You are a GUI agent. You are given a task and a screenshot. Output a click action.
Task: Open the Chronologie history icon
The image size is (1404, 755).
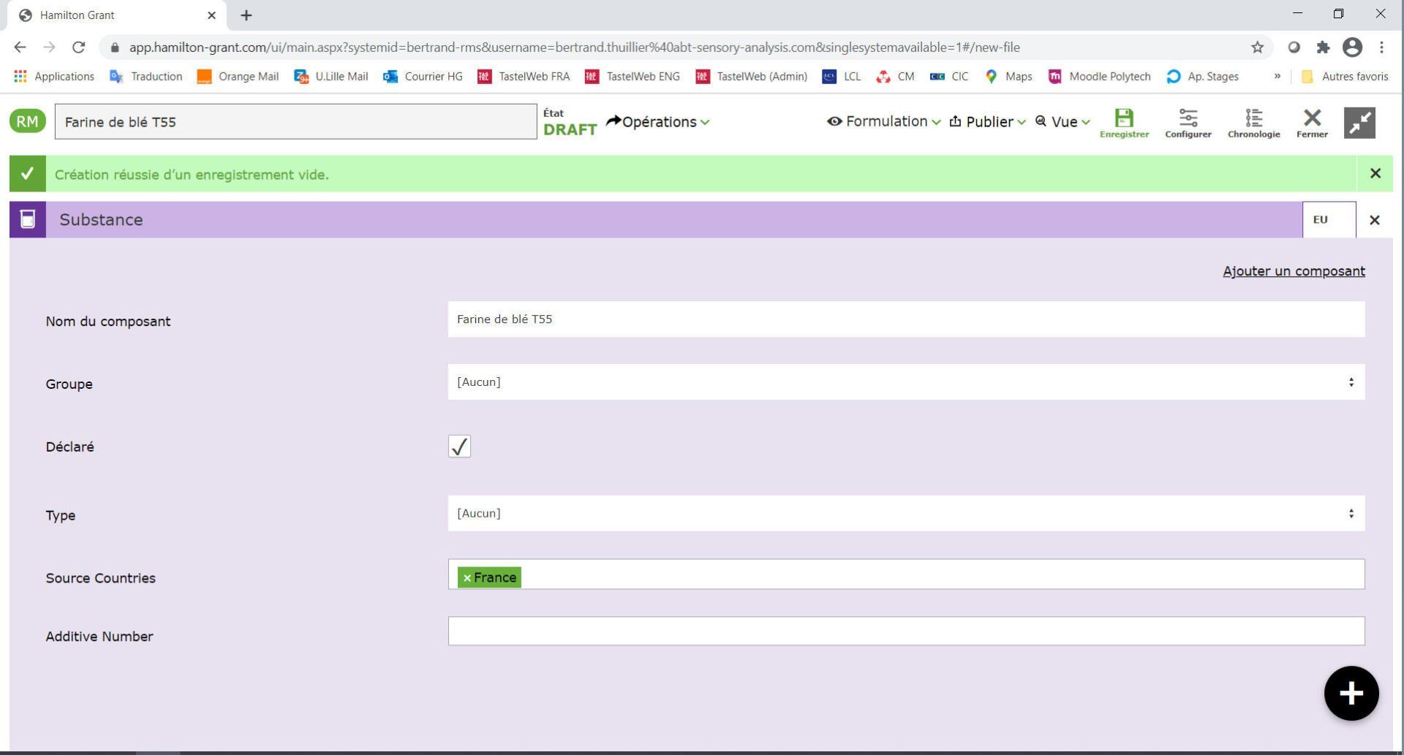[1253, 121]
